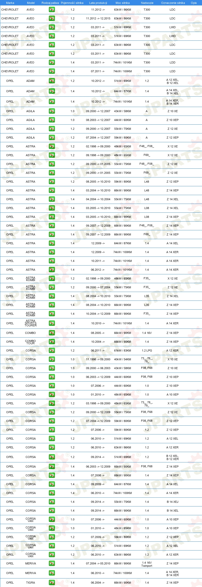This screenshot has height=587, width=202.
Task: Click the Oznaczenie silnika column header
Action: [173, 3]
